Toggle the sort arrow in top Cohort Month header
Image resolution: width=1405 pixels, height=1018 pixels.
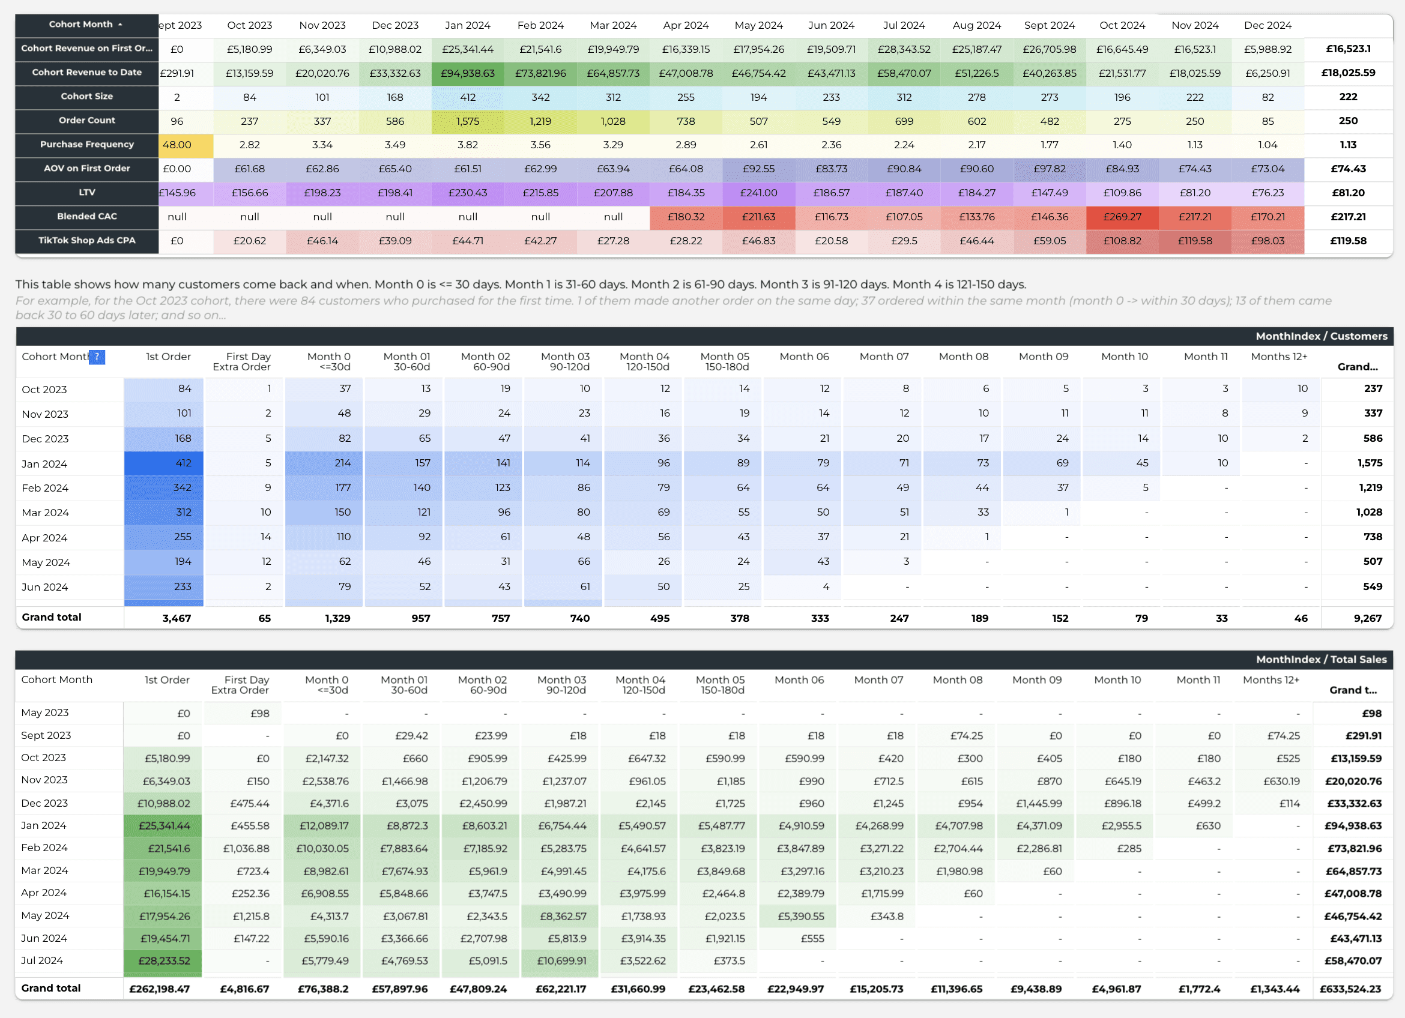[x=120, y=25]
